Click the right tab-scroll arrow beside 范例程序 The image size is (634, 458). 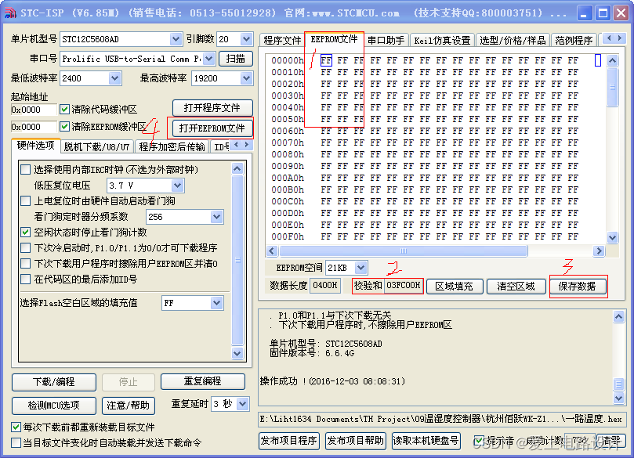[x=620, y=38]
